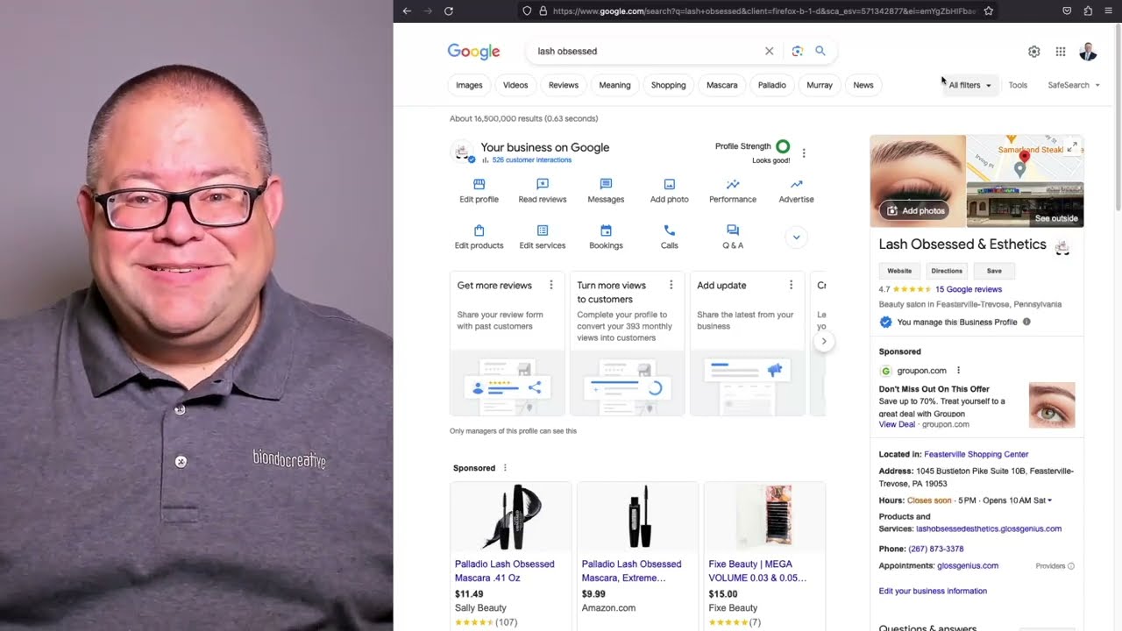Bookmark the page with the star icon
The image size is (1122, 631).
tap(989, 11)
